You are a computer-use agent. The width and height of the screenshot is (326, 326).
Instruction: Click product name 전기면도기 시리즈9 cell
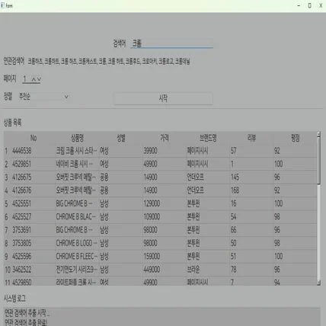77,270
